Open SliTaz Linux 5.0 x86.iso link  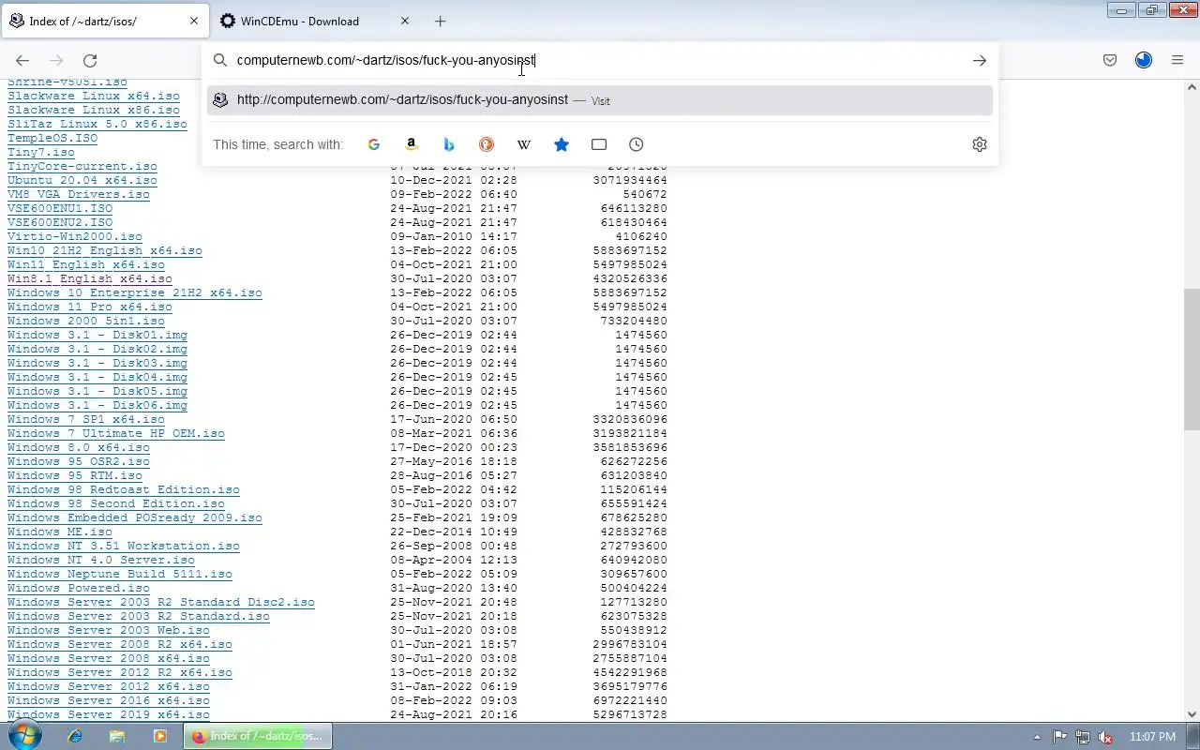[97, 124]
